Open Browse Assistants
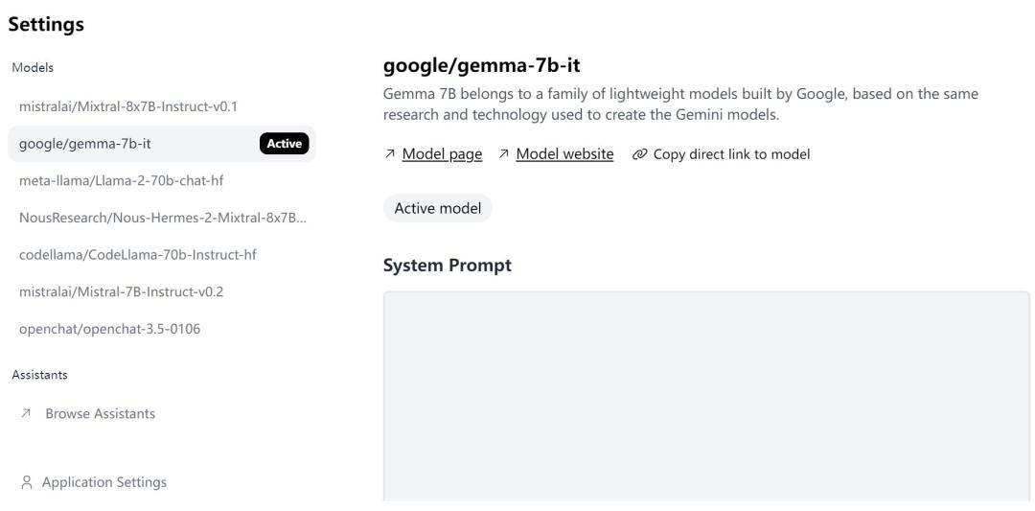The width and height of the screenshot is (1035, 511). click(100, 414)
